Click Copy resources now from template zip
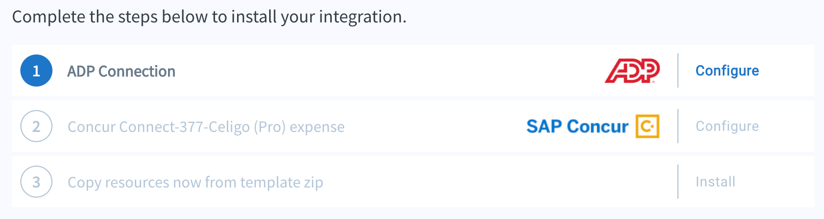 coord(195,183)
